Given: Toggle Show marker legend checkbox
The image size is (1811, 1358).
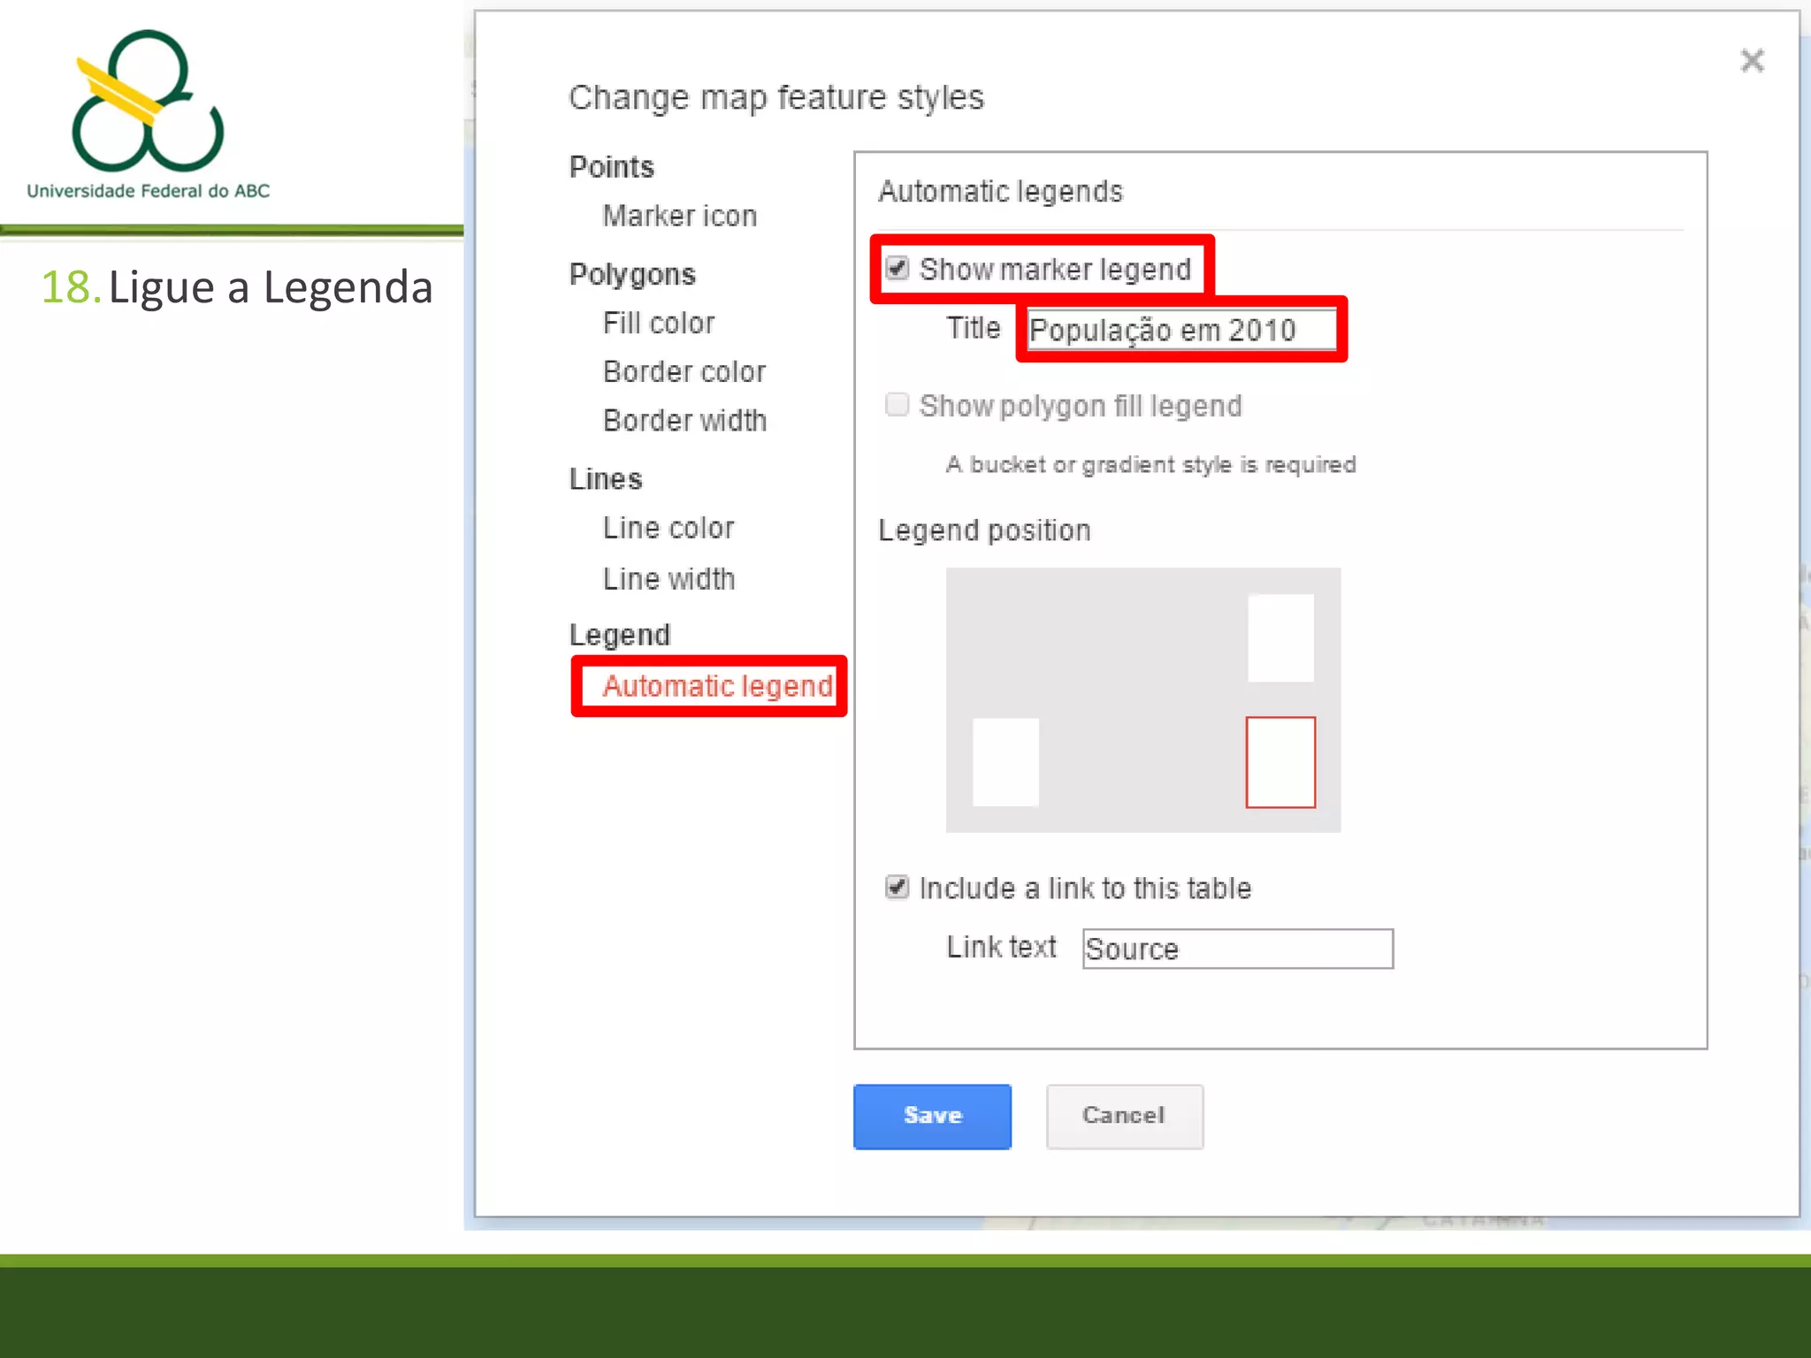Looking at the screenshot, I should [897, 268].
